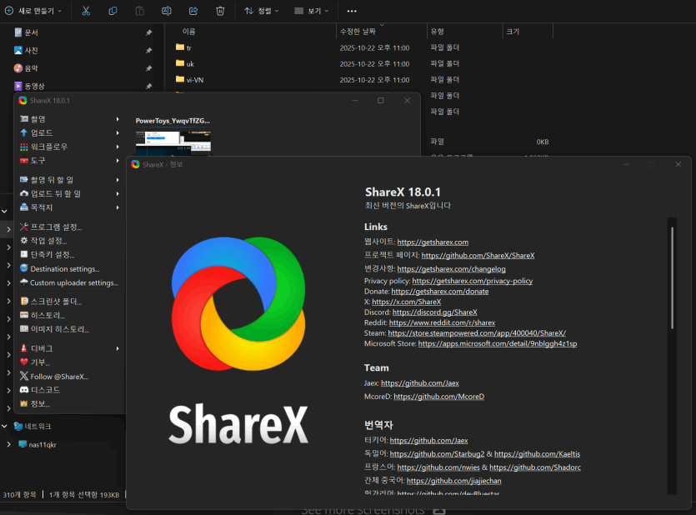Click the Cut scissors icon in Explorer toolbar

coord(86,11)
